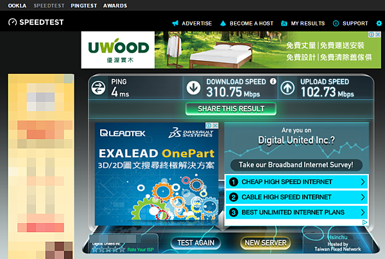Click the Digital United Inc.? heading
This screenshot has height=259, width=385.
pyautogui.click(x=296, y=140)
